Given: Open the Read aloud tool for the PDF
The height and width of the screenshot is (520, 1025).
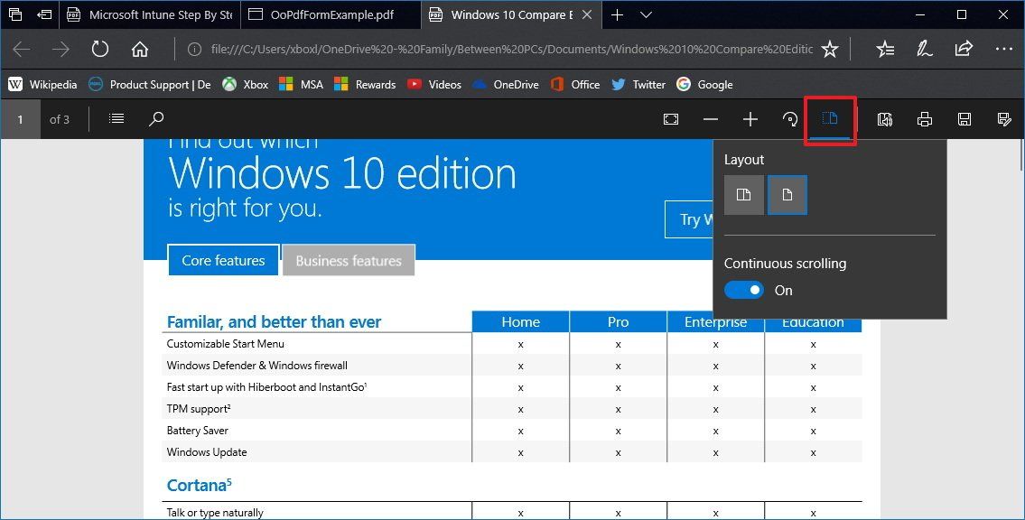Looking at the screenshot, I should pos(885,118).
